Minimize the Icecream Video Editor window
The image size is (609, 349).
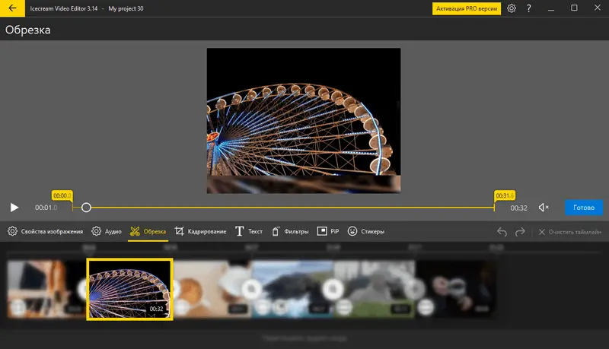(551, 8)
